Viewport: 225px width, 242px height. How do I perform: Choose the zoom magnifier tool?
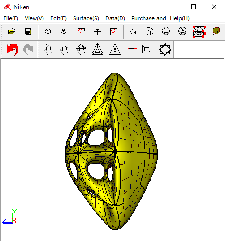coord(81,31)
